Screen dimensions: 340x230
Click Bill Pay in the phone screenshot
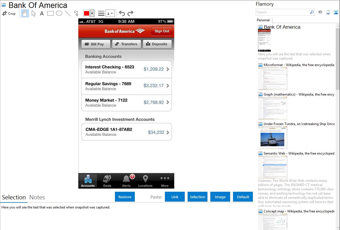pos(96,44)
